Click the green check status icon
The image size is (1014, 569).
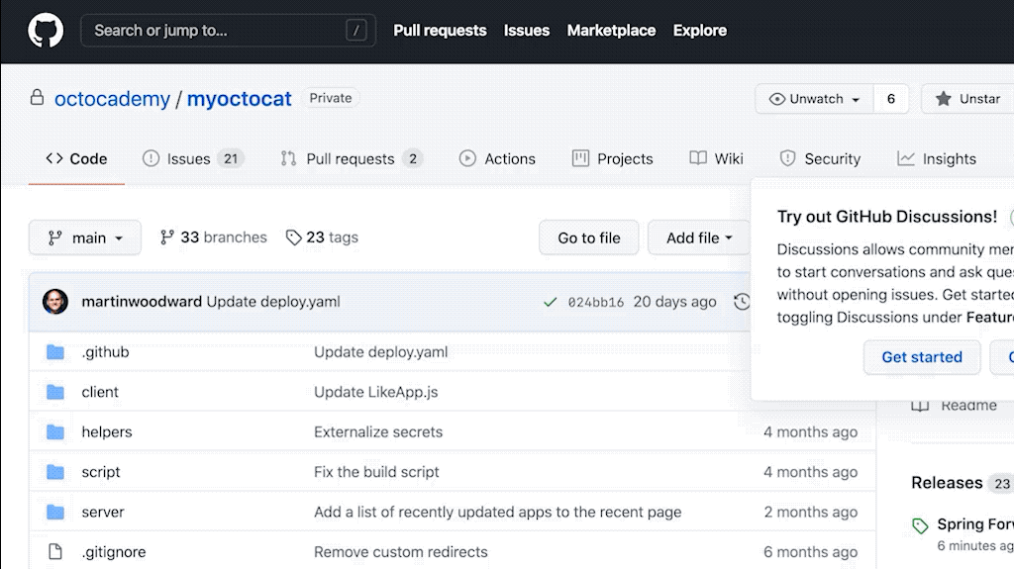coord(550,302)
